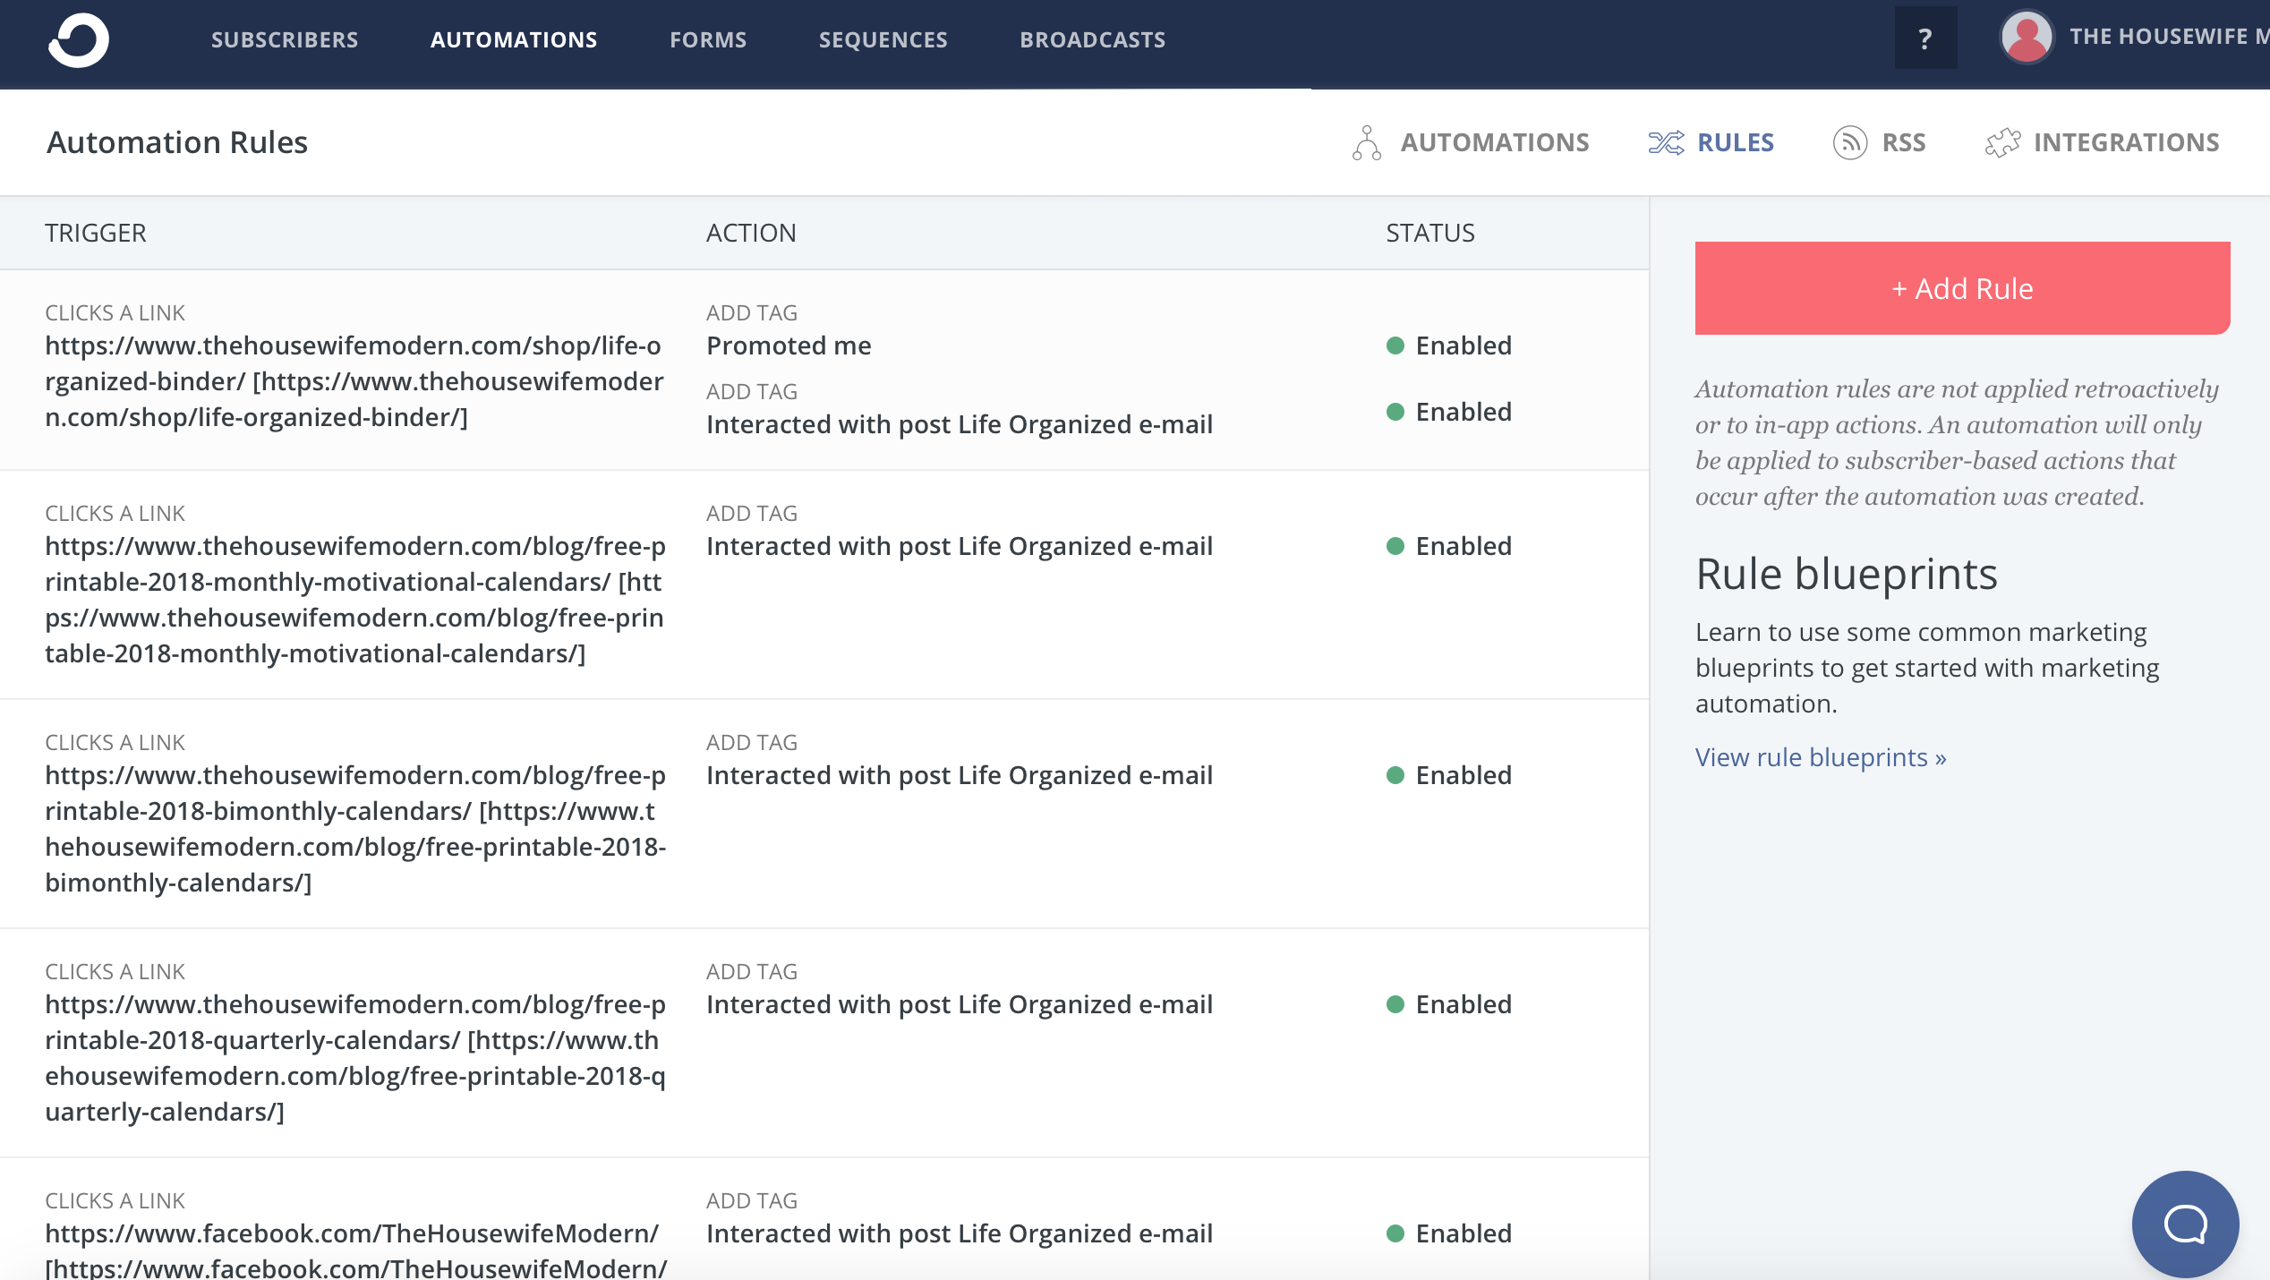The image size is (2270, 1280).
Task: Go to Broadcasts in top navigation
Action: point(1093,39)
